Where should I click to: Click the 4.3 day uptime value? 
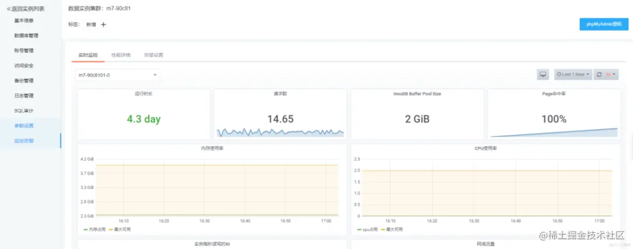[144, 119]
